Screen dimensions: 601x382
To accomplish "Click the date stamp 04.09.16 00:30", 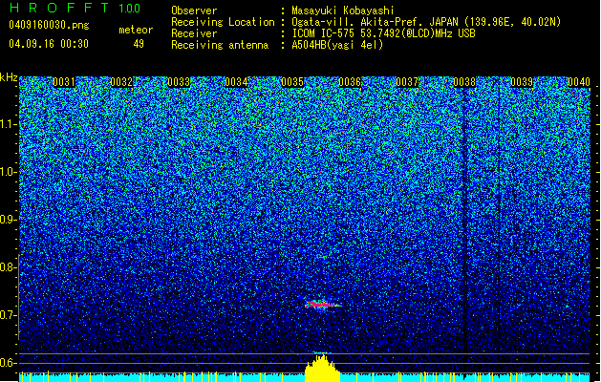I will (x=49, y=44).
